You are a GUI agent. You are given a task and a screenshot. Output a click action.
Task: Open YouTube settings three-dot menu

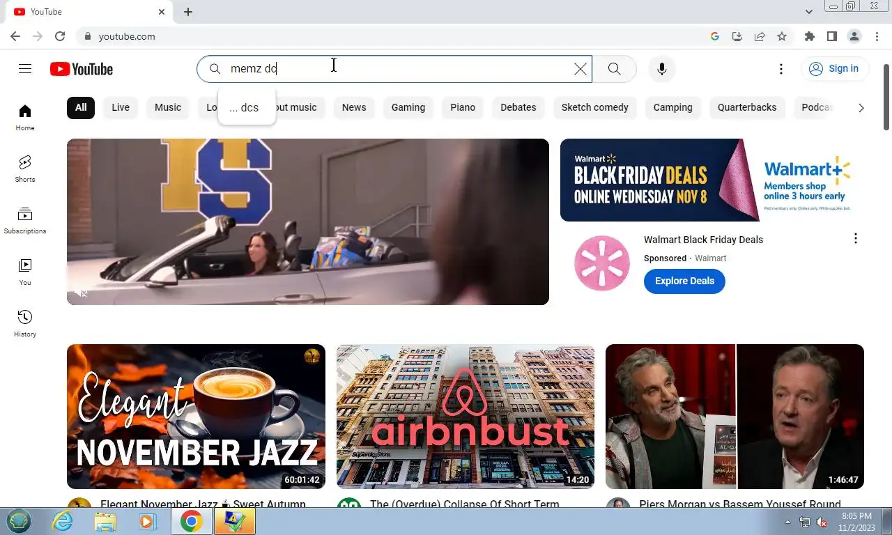781,69
